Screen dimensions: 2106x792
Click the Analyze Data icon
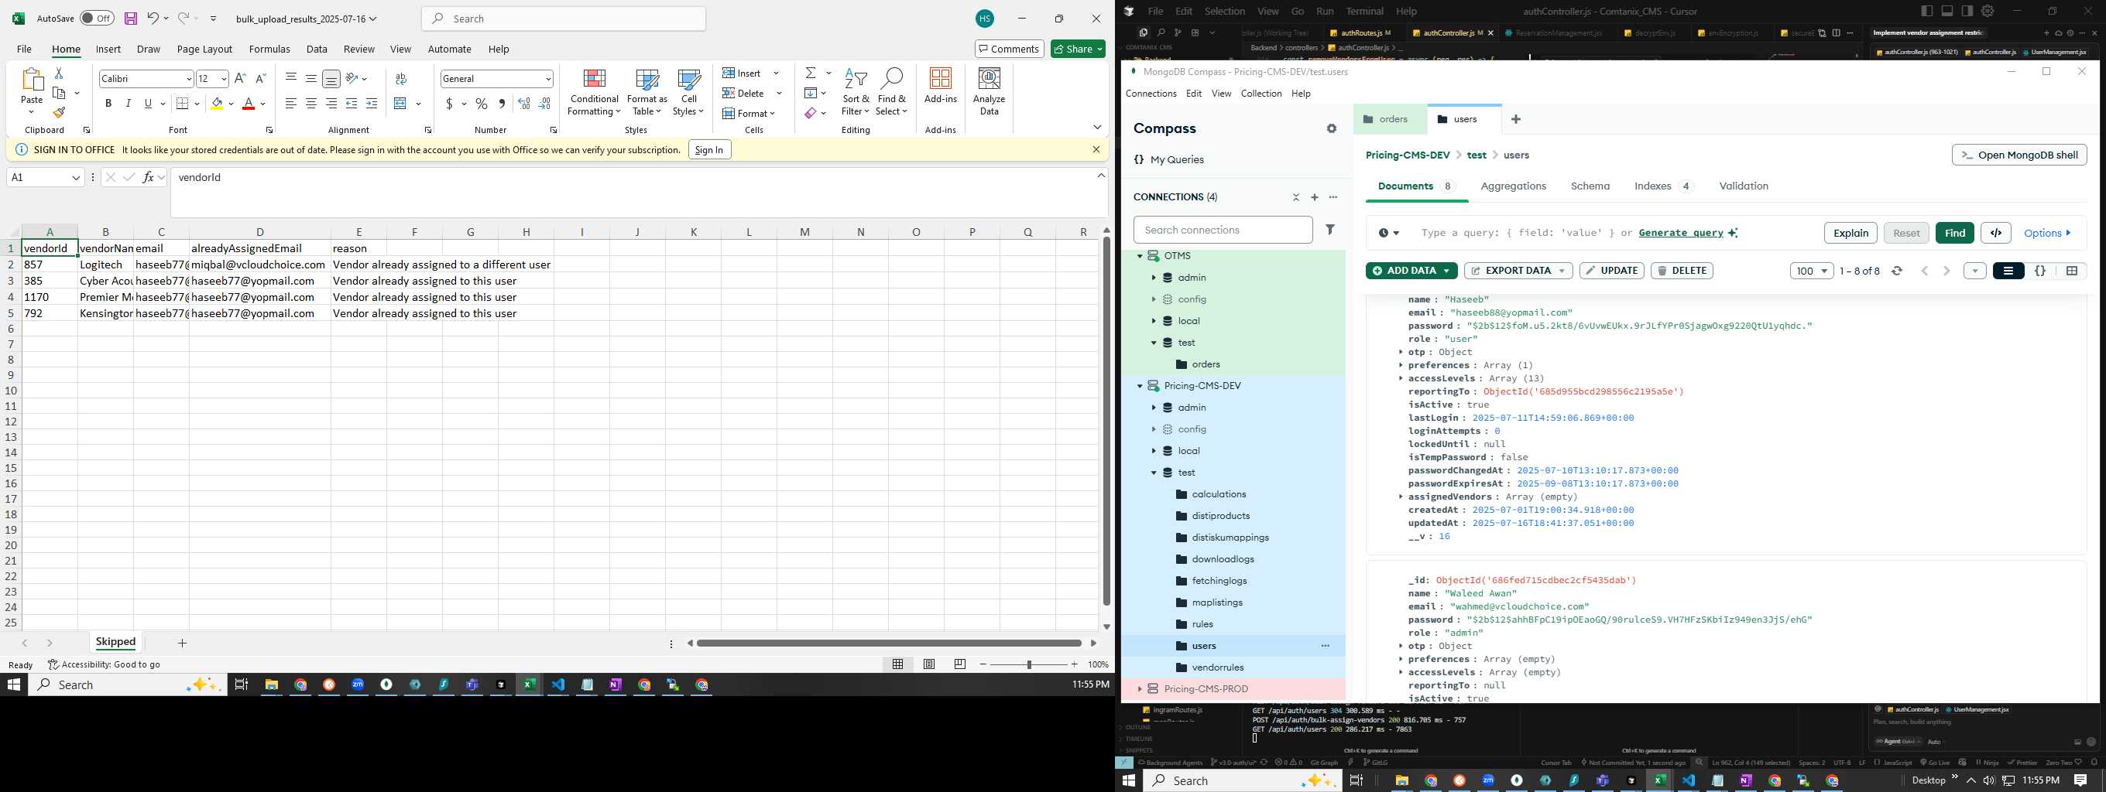tap(990, 92)
